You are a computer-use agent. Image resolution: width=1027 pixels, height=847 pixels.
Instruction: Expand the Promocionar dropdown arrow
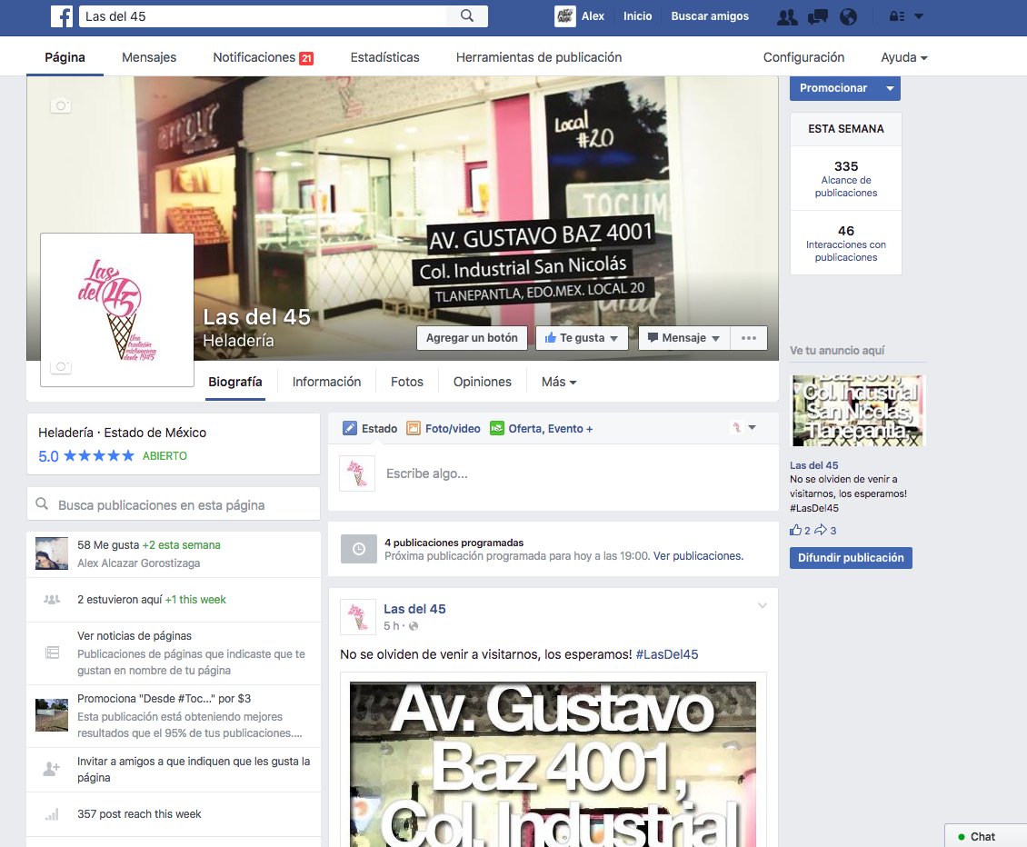pos(890,88)
